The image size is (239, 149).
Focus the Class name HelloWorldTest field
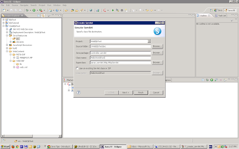click(x=120, y=58)
